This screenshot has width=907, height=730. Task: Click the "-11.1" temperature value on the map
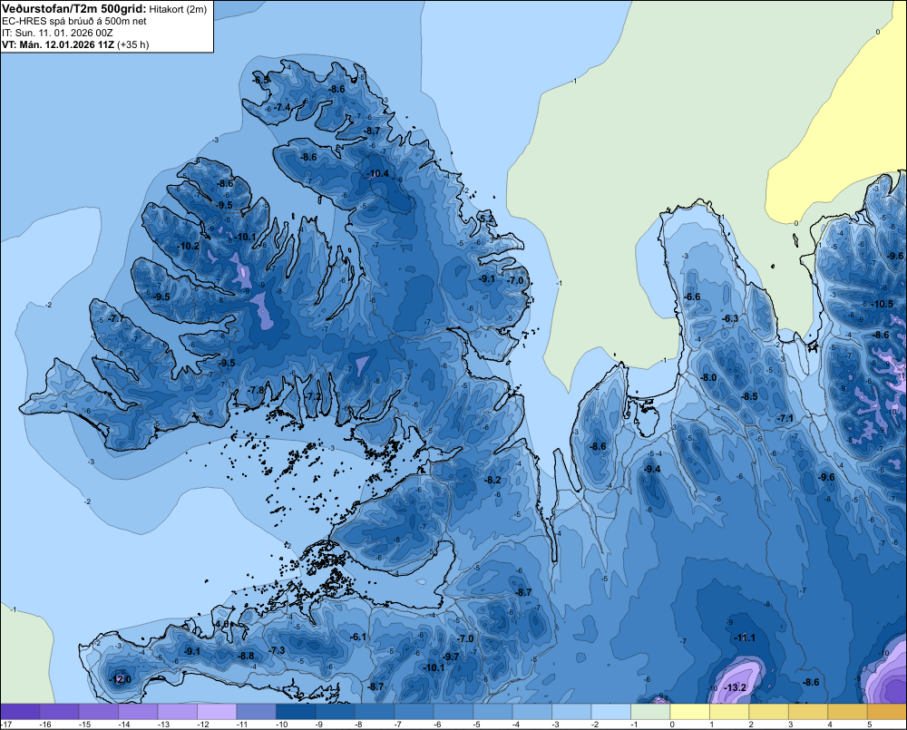(745, 638)
